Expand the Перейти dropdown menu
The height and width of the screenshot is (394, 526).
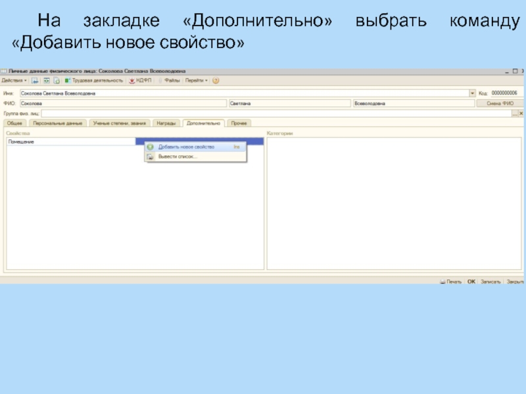(196, 80)
